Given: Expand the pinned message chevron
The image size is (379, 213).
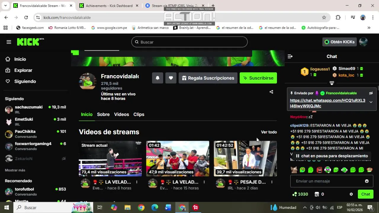Looking at the screenshot, I should (x=371, y=102).
